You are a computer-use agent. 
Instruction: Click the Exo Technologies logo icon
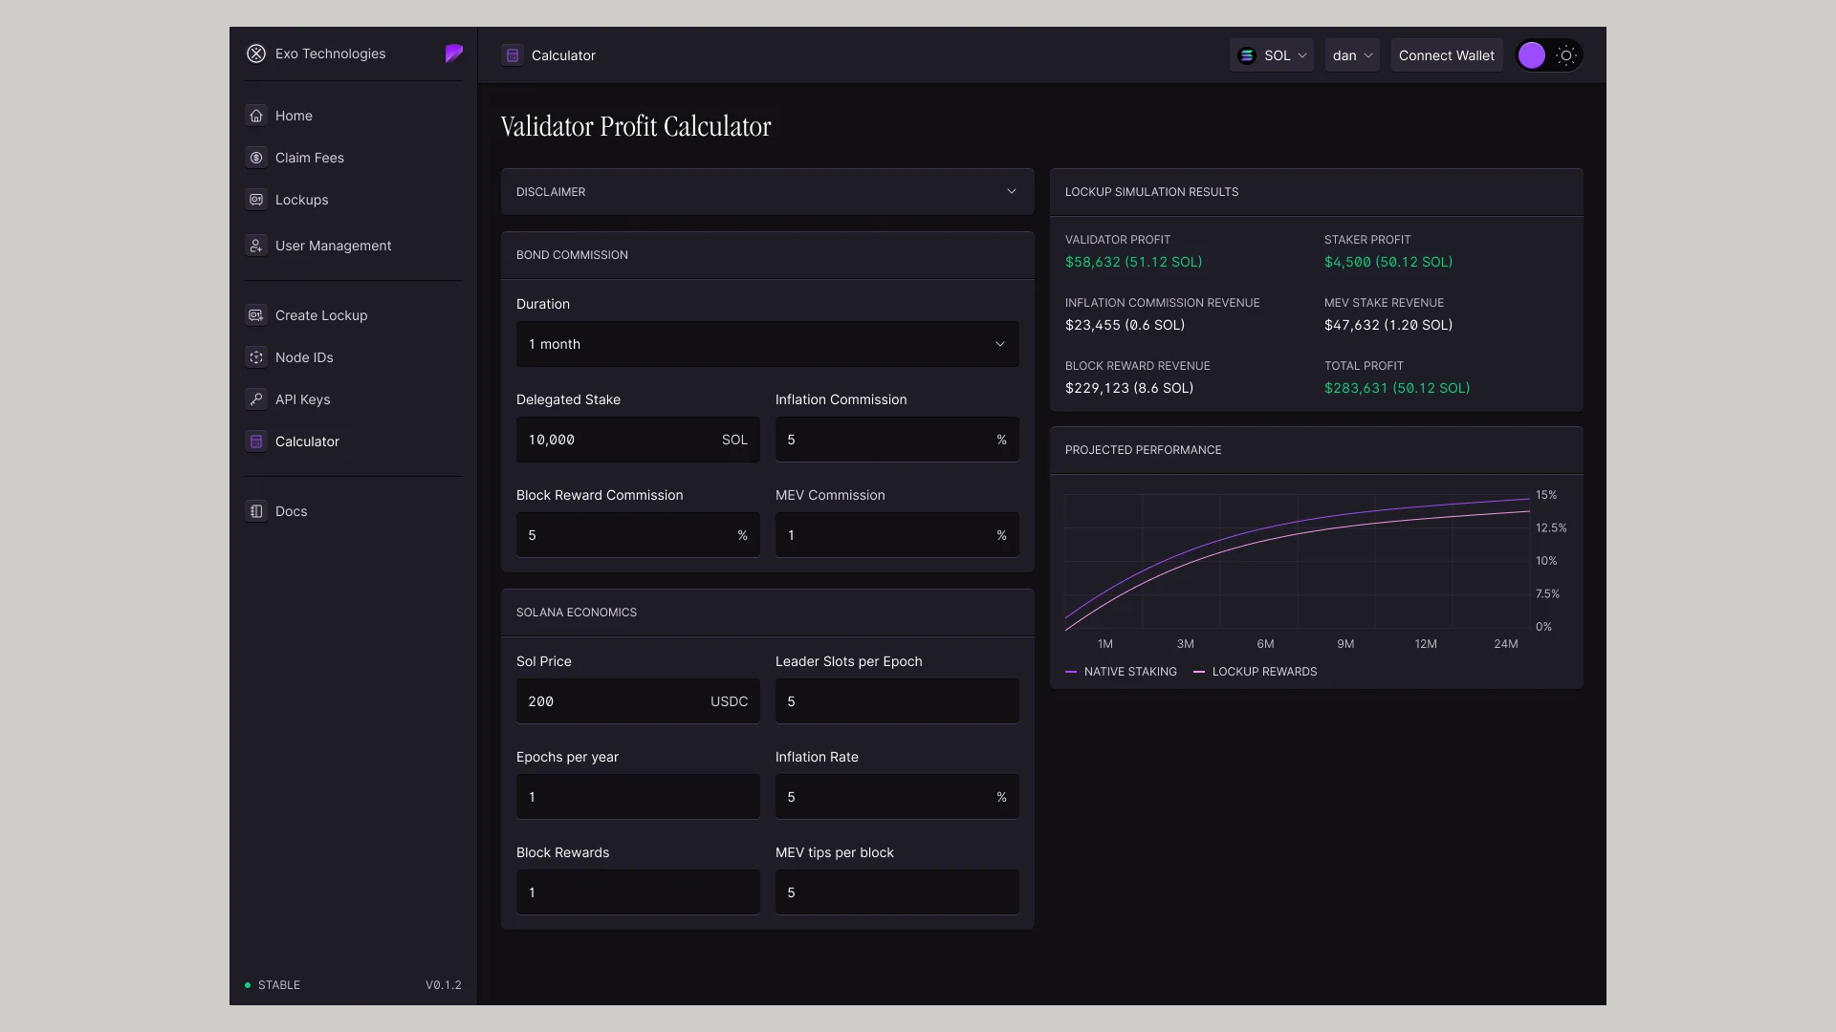[256, 54]
